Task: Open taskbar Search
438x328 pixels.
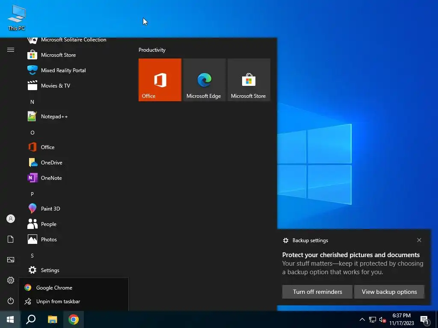Action: (31, 319)
